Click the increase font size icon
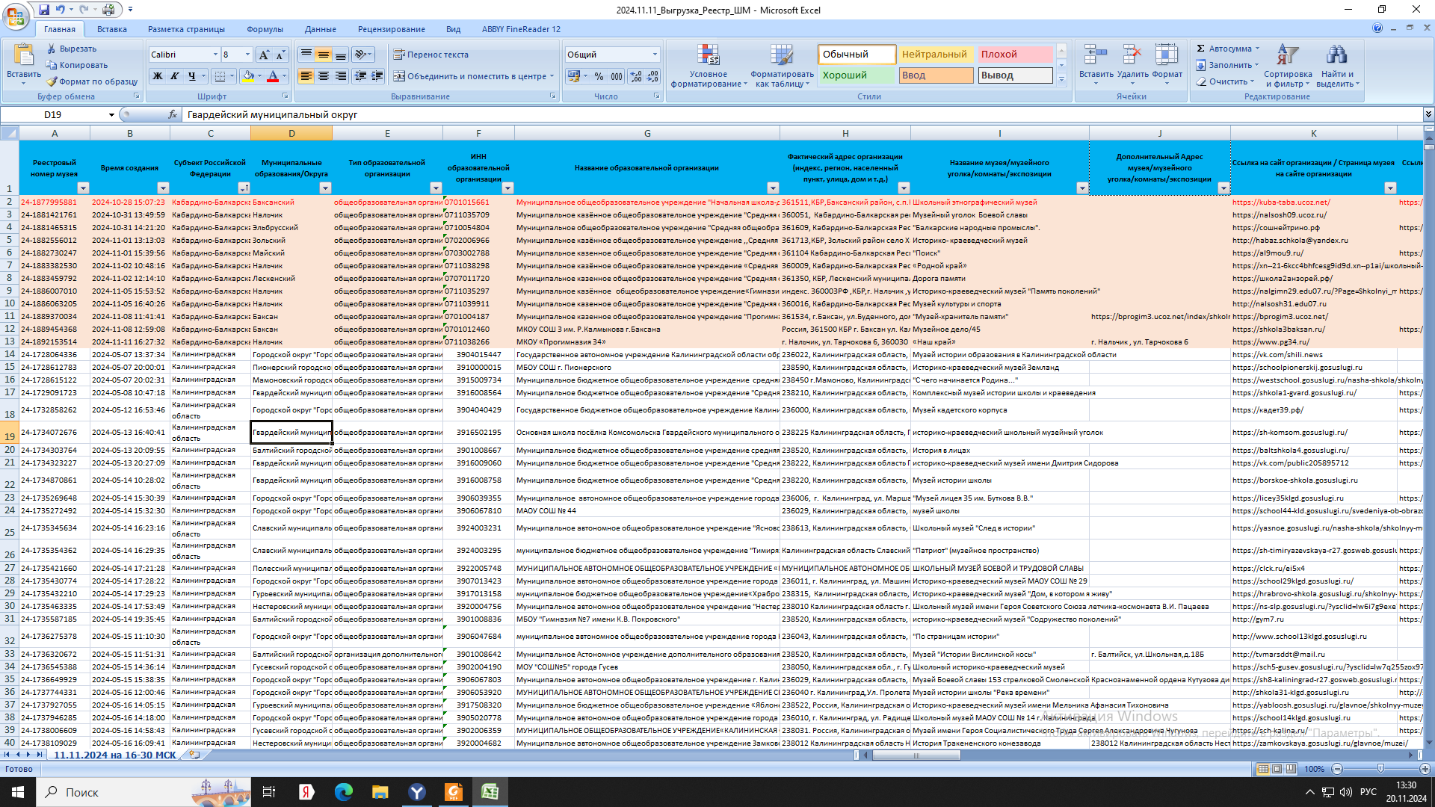This screenshot has width=1435, height=807. pos(263,55)
